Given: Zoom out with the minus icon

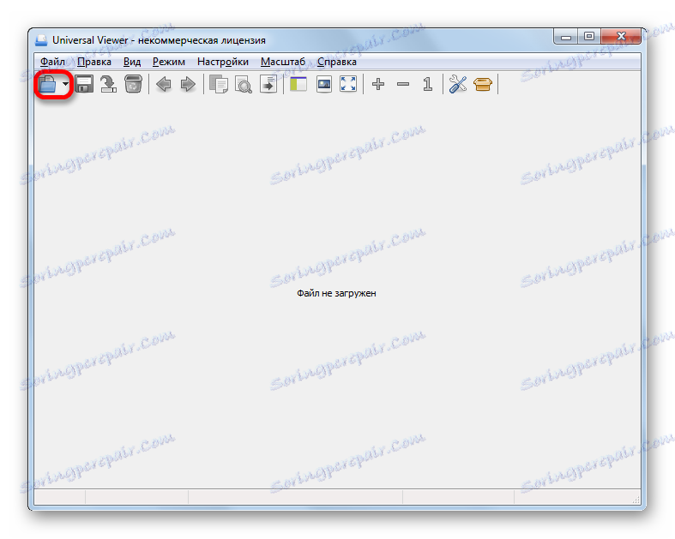Looking at the screenshot, I should pyautogui.click(x=403, y=84).
